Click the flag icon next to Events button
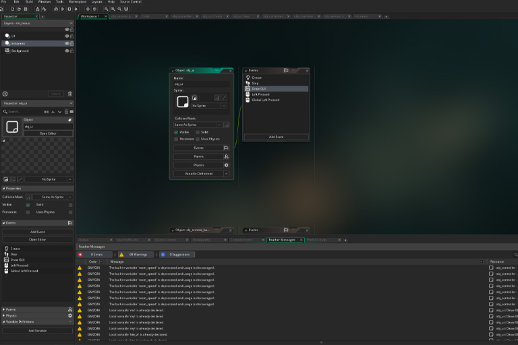Screen dimensions: 518x345 [227, 148]
